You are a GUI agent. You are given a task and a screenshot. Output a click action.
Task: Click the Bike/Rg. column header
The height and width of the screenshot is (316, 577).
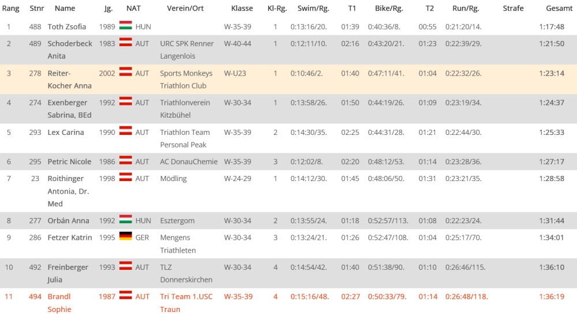coord(389,9)
